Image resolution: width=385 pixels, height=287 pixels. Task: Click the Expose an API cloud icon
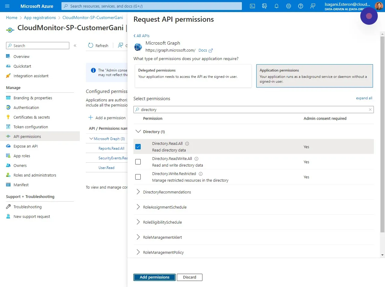coord(8,146)
